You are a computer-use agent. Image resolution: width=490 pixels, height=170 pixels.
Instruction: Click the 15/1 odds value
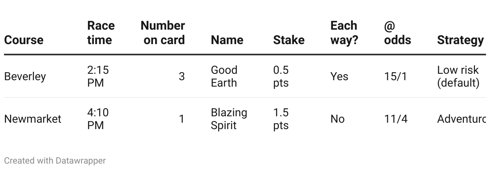coord(395,77)
